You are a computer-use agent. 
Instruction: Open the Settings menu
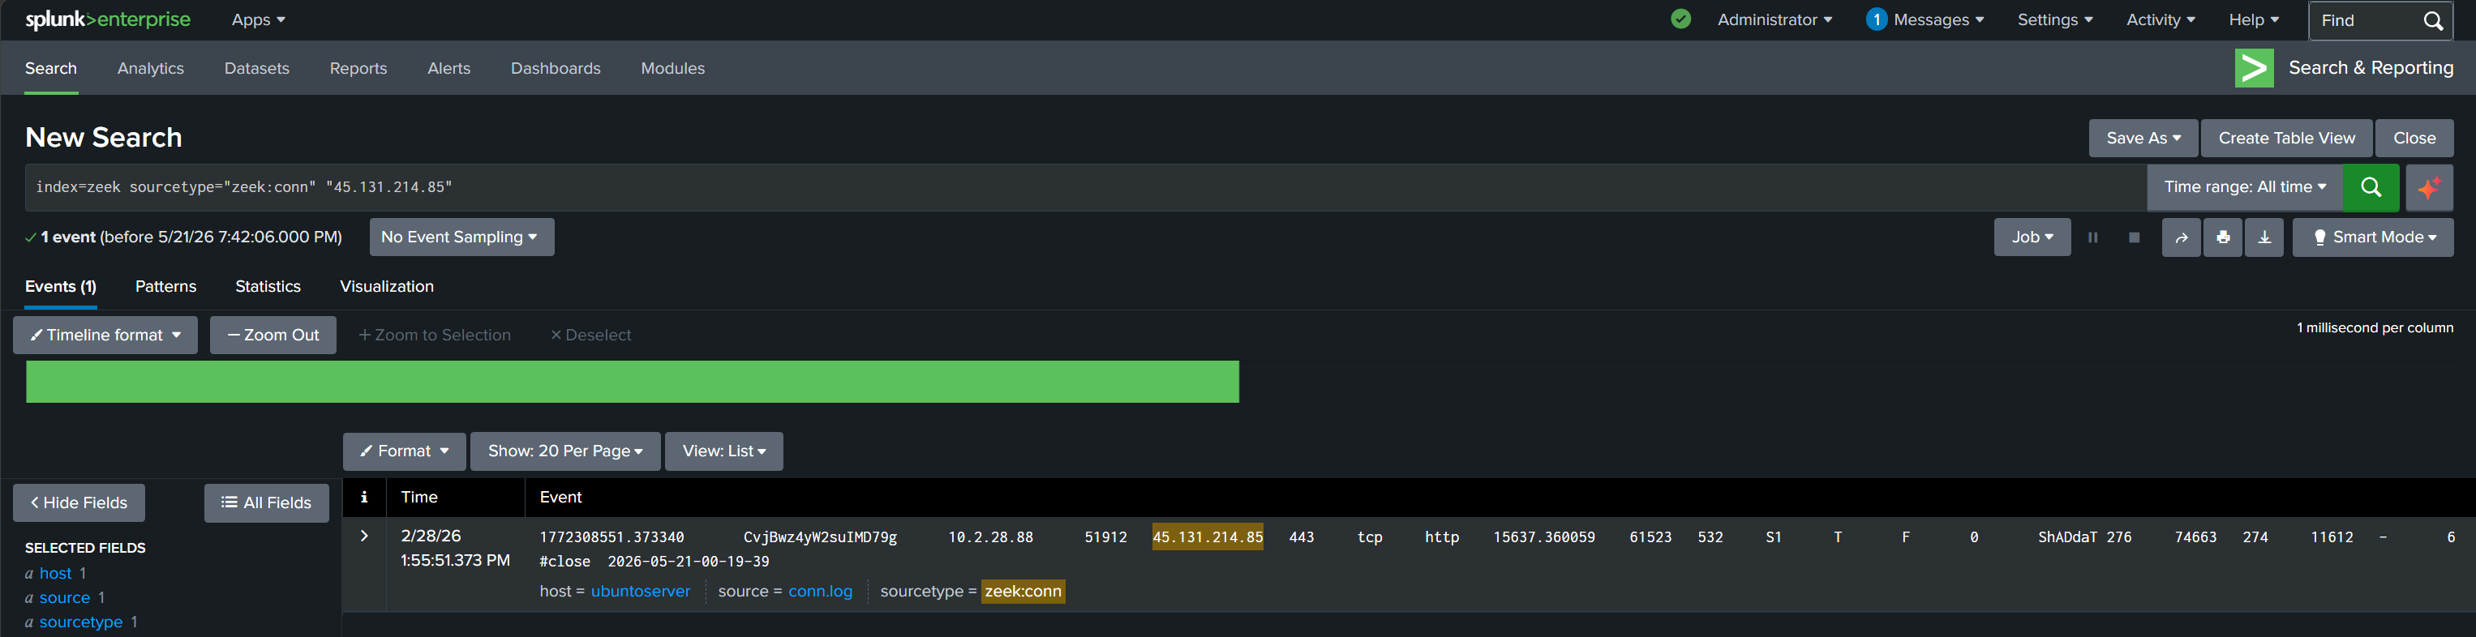coord(2054,20)
